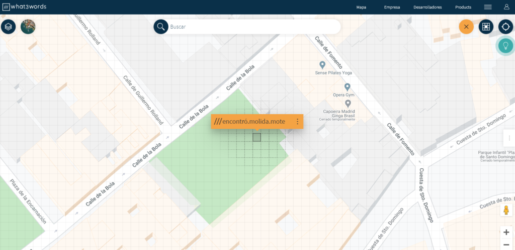Zoom in with the plus button
515x250 pixels.
506,232
